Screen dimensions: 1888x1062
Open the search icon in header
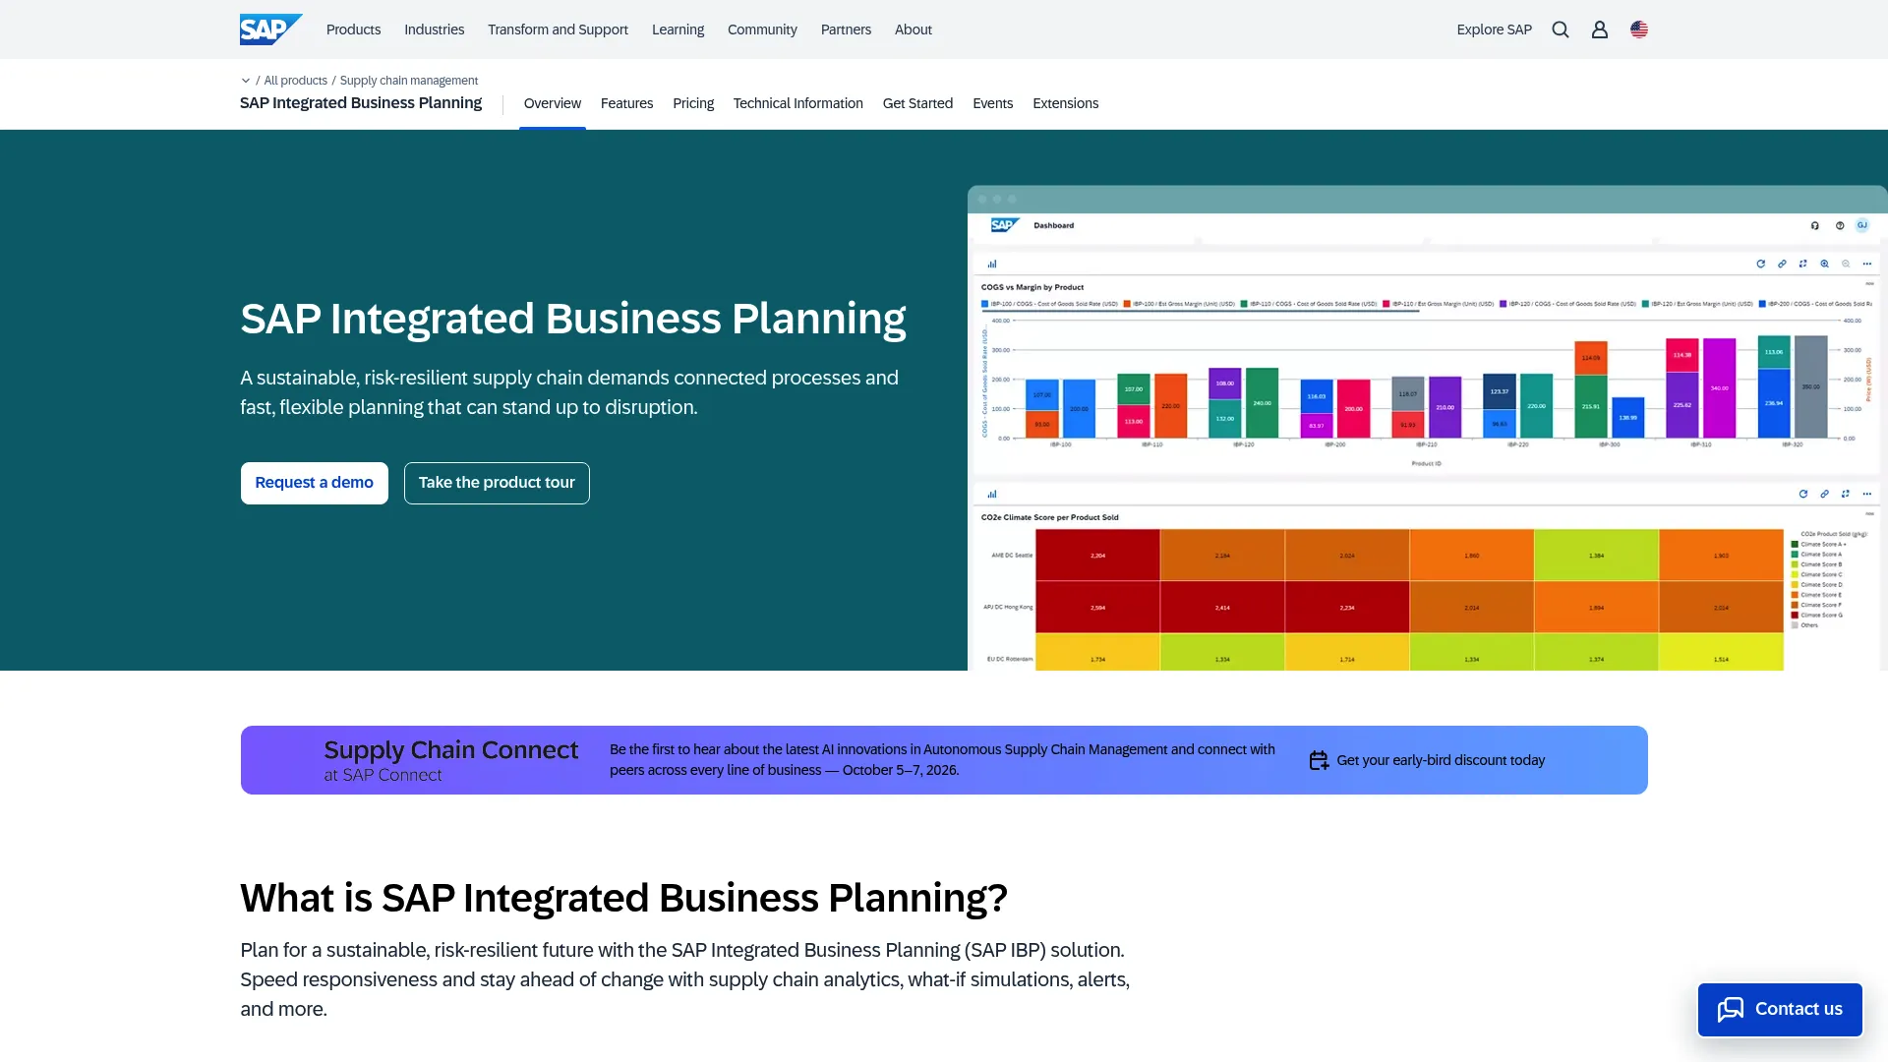(1561, 29)
